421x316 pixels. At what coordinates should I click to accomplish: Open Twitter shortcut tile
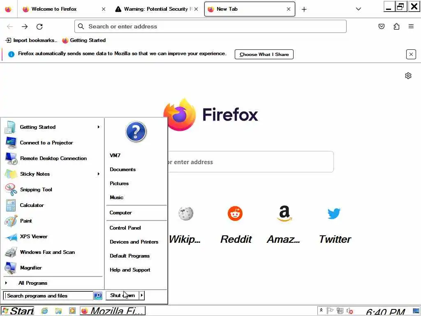tap(334, 225)
